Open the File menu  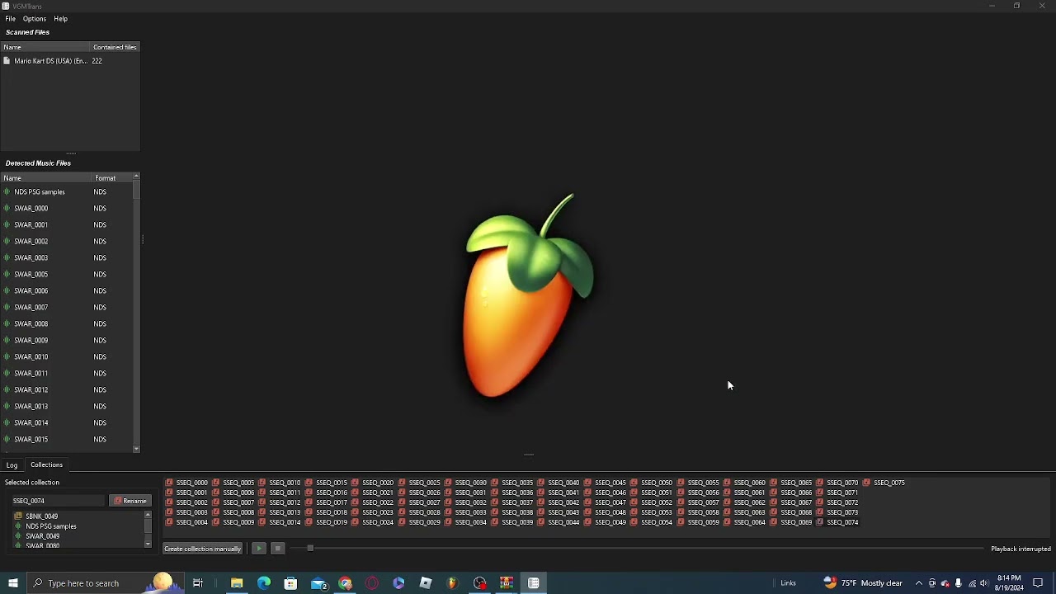[11, 18]
